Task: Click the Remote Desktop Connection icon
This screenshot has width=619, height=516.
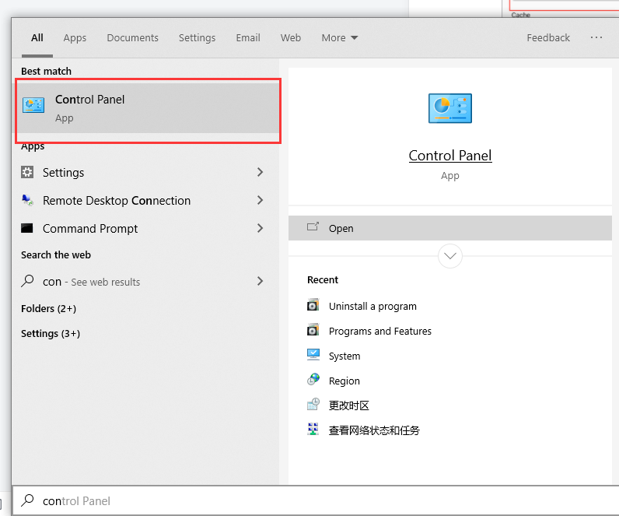Action: coord(27,200)
